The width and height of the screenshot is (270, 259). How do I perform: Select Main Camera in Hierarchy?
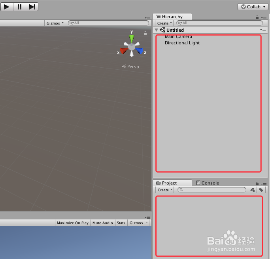pos(178,36)
